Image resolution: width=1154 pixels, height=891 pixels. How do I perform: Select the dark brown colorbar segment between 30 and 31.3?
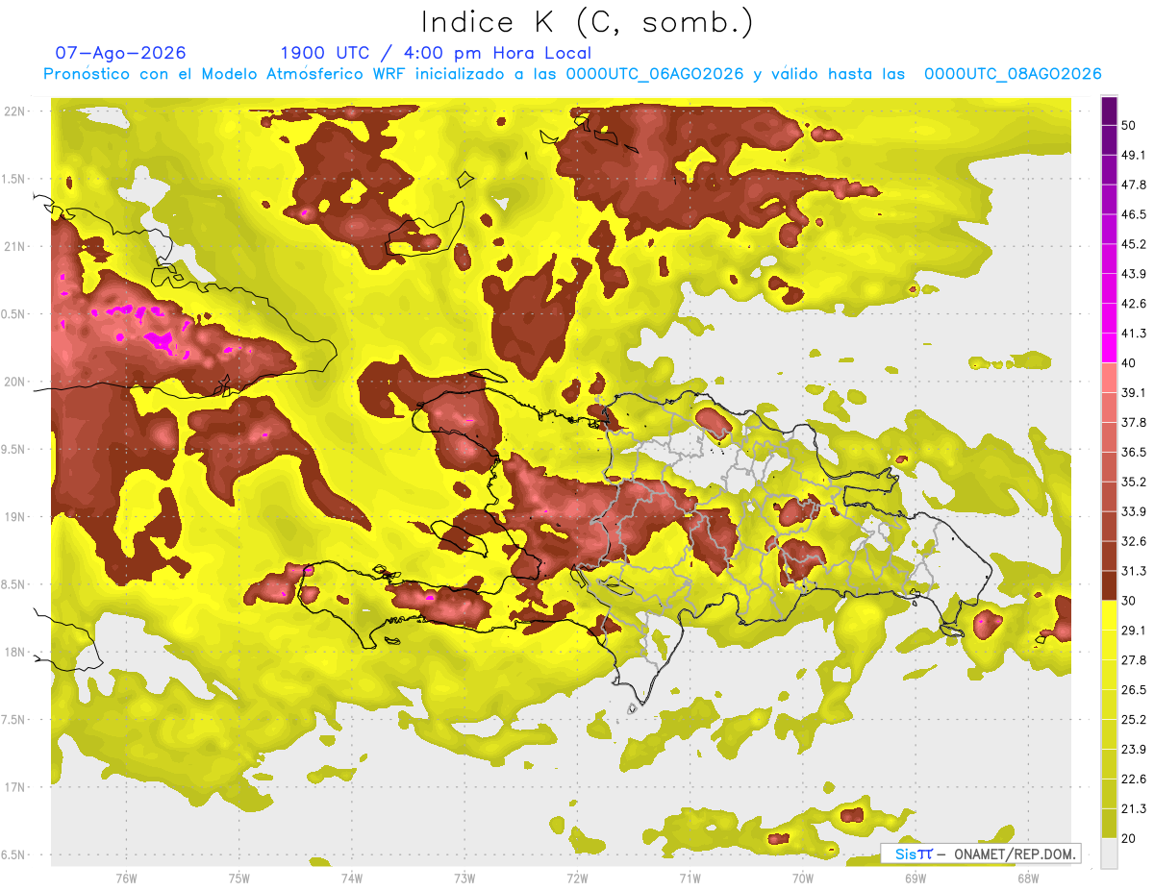coord(1109,585)
